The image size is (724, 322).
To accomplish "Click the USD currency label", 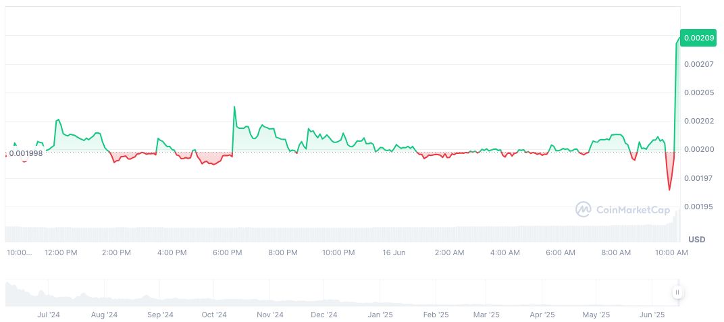I will 696,240.
